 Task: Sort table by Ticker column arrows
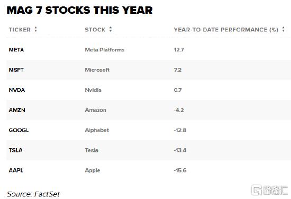(x=35, y=29)
